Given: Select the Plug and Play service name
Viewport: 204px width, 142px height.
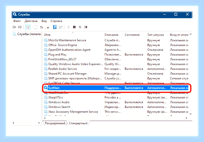Looking at the screenshot, I should pyautogui.click(x=57, y=55).
